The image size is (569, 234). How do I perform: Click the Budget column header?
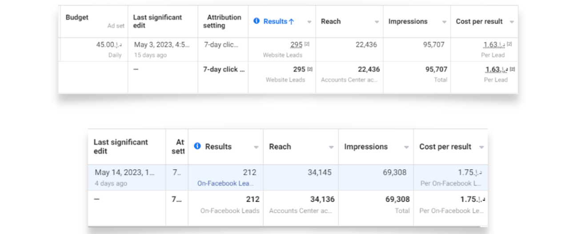77,18
